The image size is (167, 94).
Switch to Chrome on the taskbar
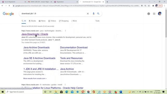pyautogui.click(x=88, y=92)
